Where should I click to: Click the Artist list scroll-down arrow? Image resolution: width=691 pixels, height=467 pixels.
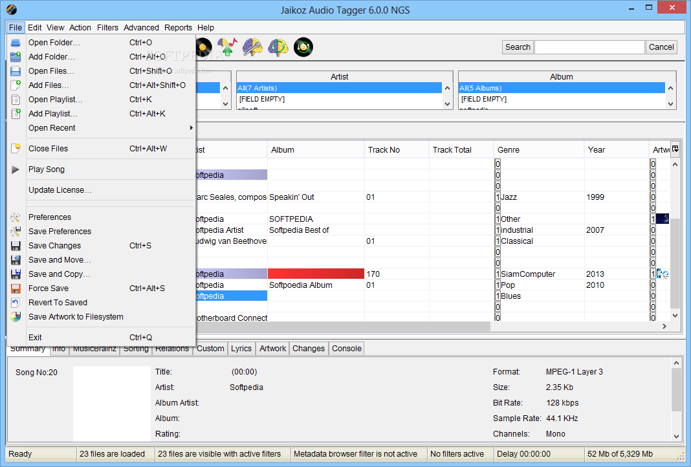pyautogui.click(x=447, y=104)
